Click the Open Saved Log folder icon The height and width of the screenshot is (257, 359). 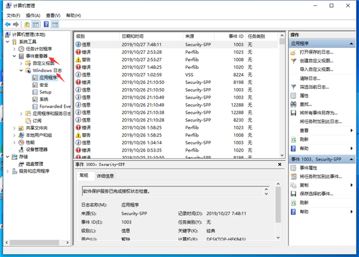294,52
